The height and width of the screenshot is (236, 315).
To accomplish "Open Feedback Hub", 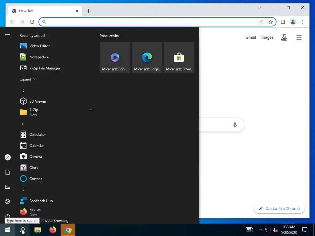I will [x=56, y=201].
